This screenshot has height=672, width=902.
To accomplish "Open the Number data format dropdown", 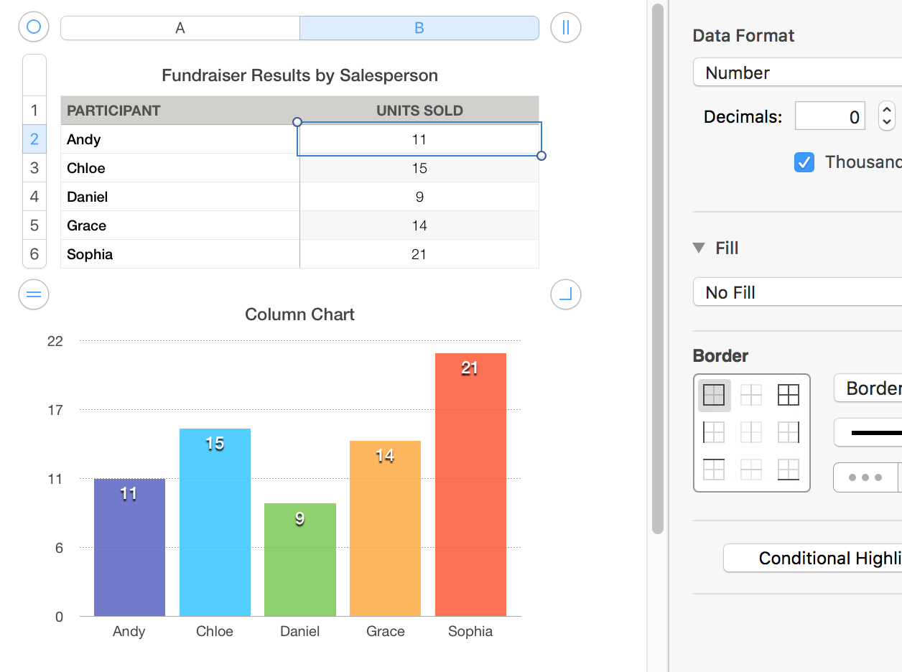I will point(797,73).
